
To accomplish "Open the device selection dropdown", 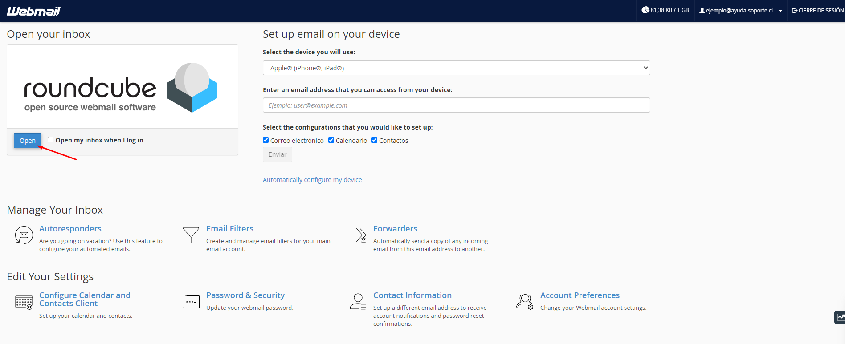I will pyautogui.click(x=456, y=68).
